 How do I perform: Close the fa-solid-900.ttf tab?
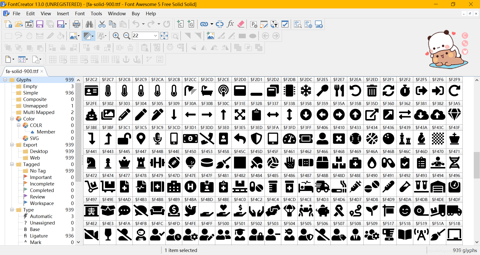42,71
